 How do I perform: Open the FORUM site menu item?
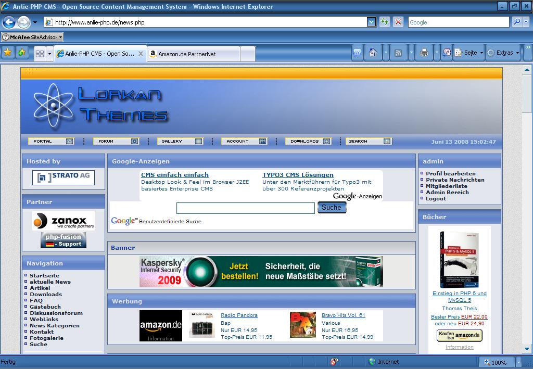(116, 141)
